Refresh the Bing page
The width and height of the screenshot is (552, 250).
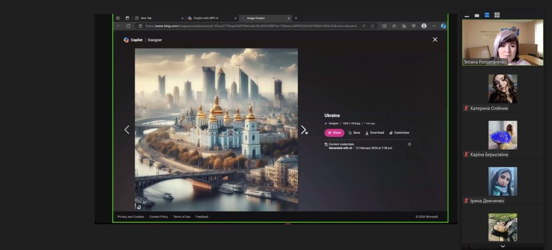coord(128,26)
